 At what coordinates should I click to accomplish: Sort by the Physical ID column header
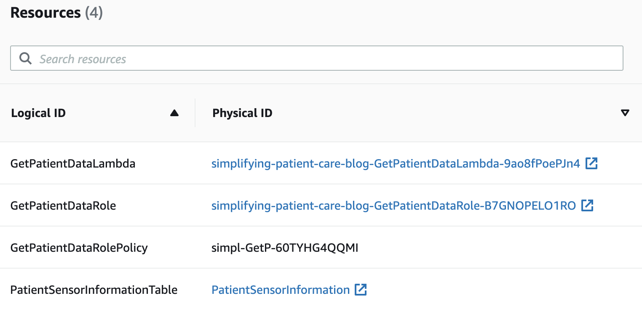[242, 113]
